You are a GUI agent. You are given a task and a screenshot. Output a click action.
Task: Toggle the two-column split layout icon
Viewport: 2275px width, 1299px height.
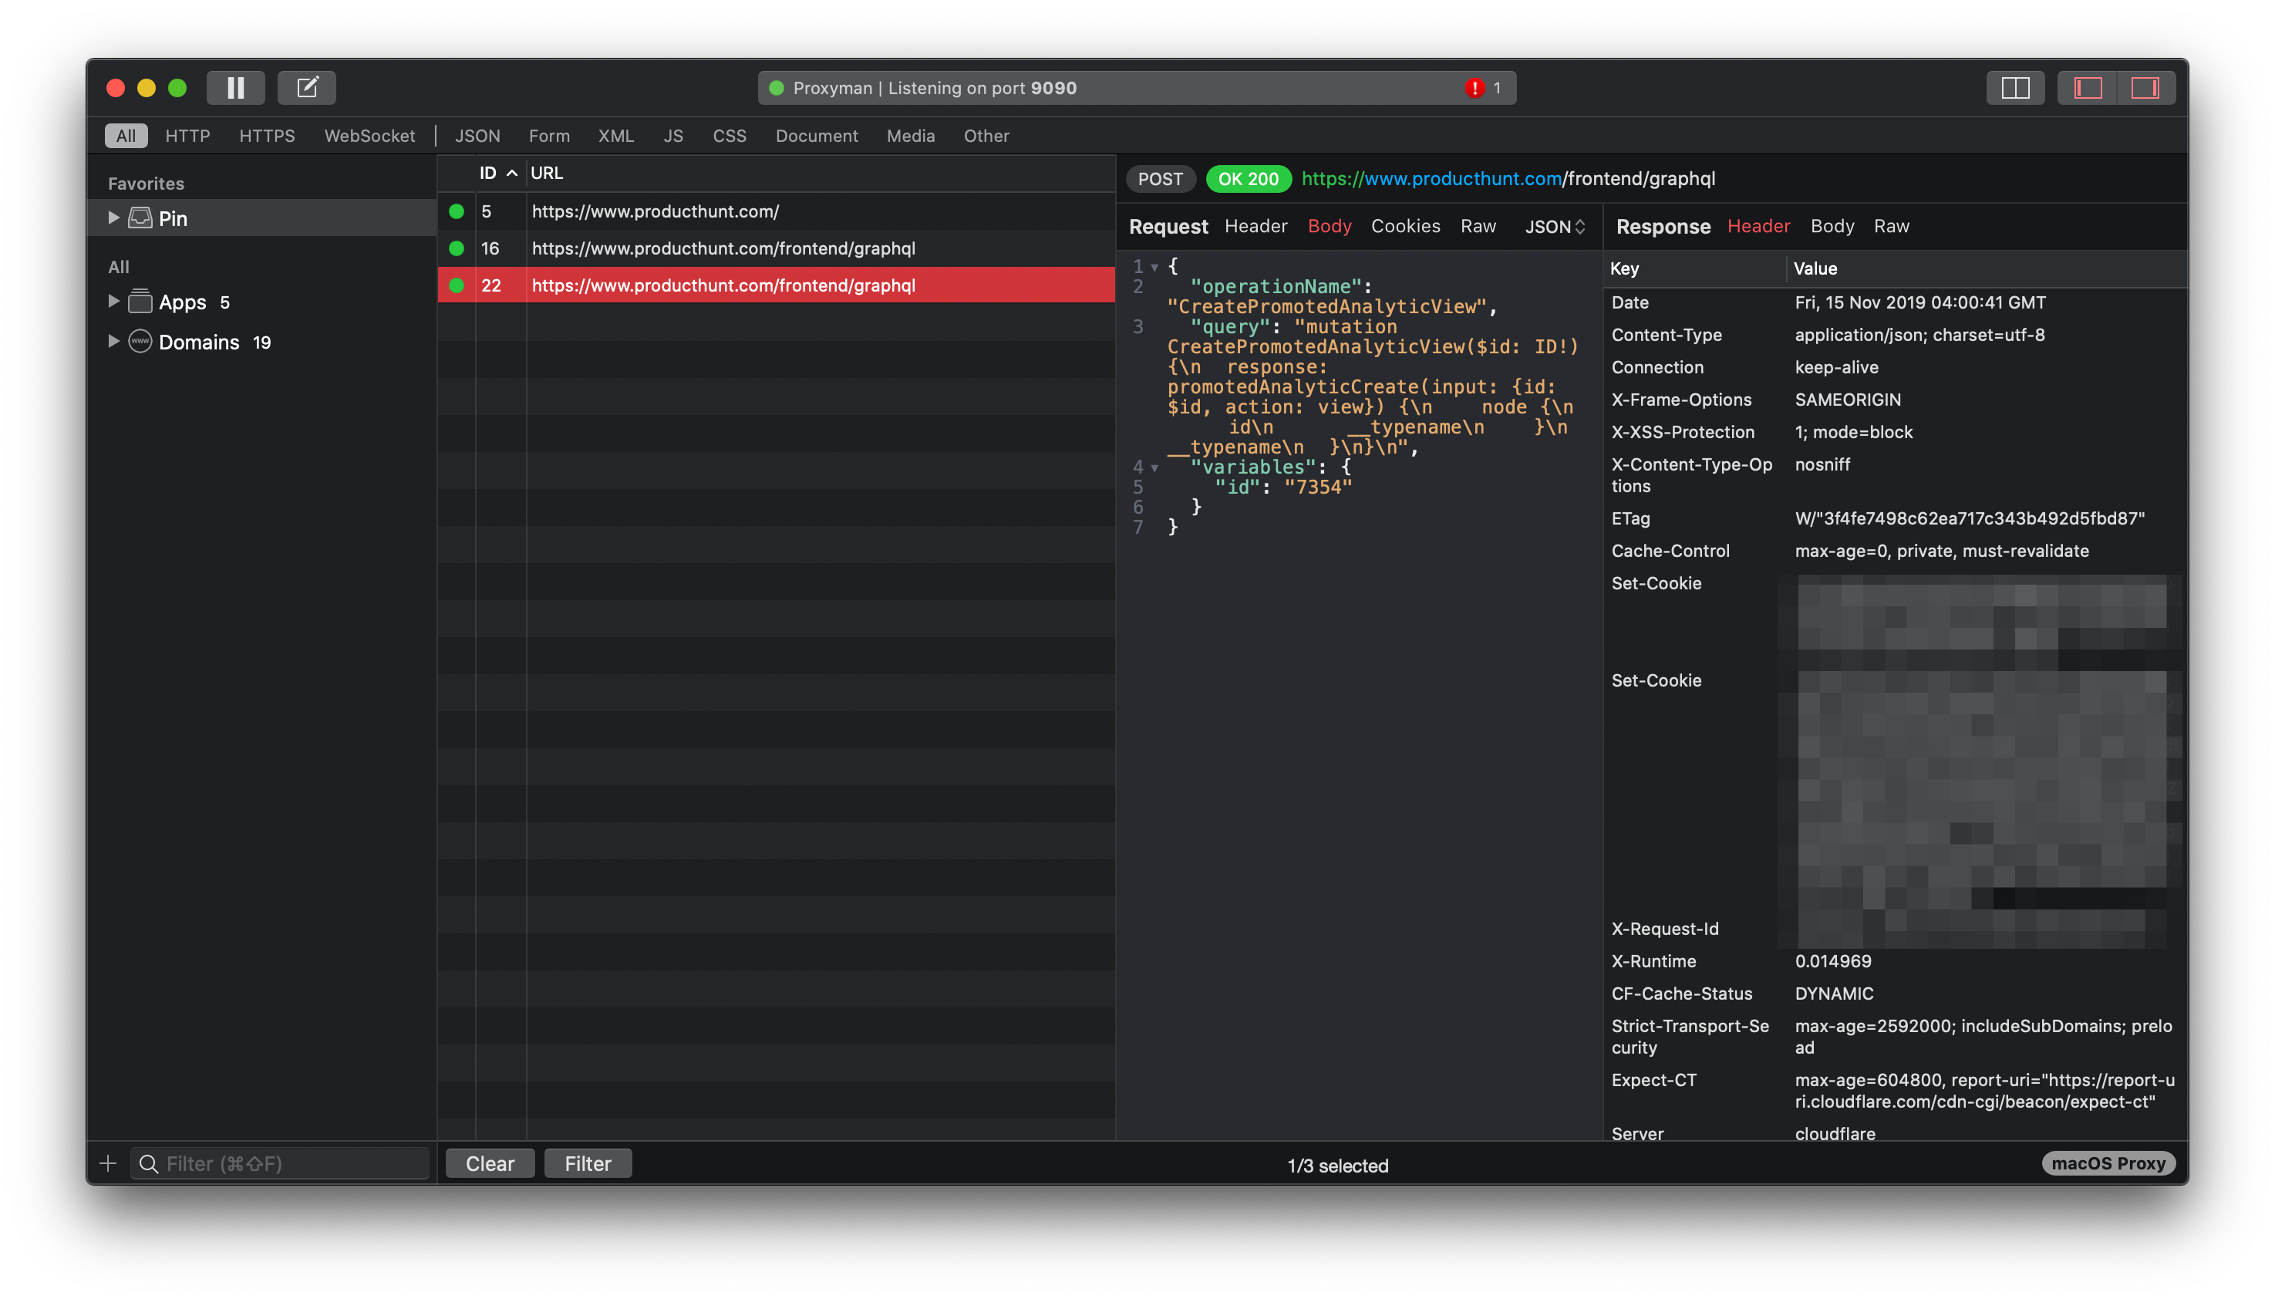(x=2014, y=87)
